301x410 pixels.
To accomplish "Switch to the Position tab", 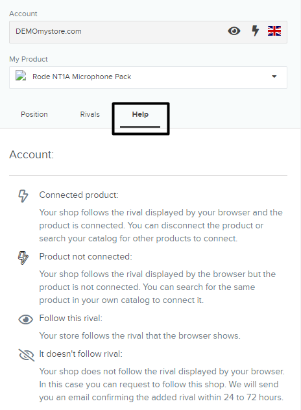I will coord(34,115).
